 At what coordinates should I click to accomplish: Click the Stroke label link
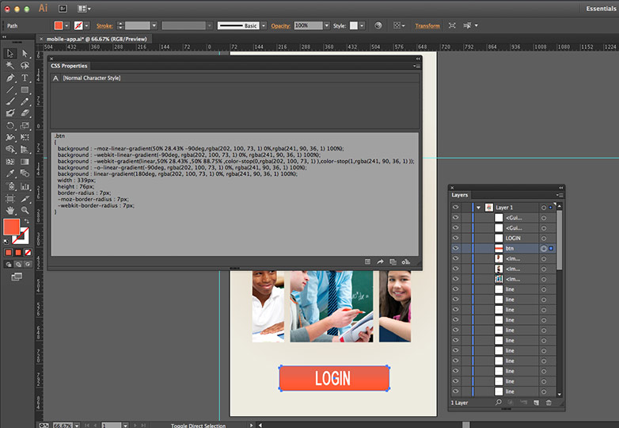point(104,25)
